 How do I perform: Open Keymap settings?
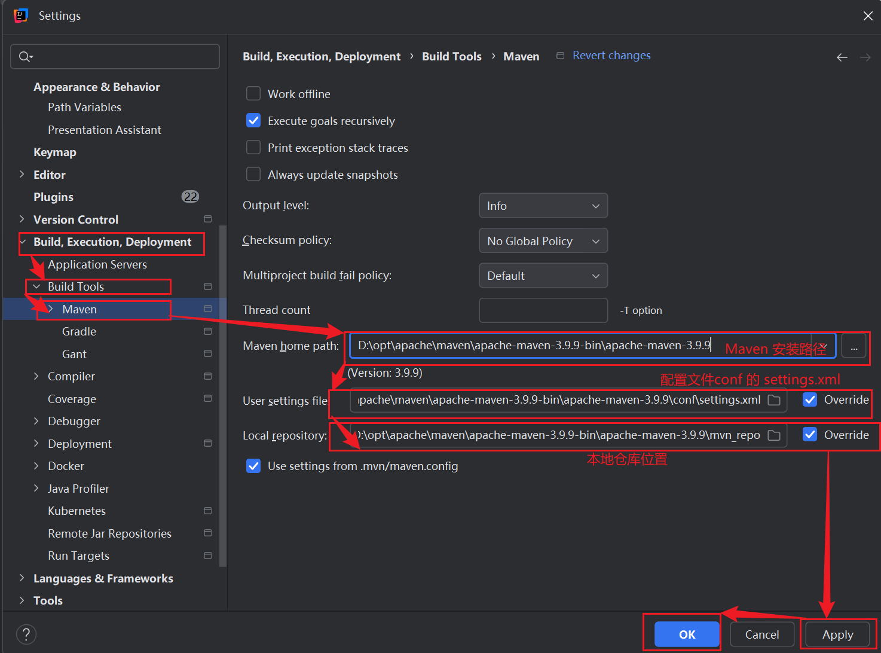point(55,152)
